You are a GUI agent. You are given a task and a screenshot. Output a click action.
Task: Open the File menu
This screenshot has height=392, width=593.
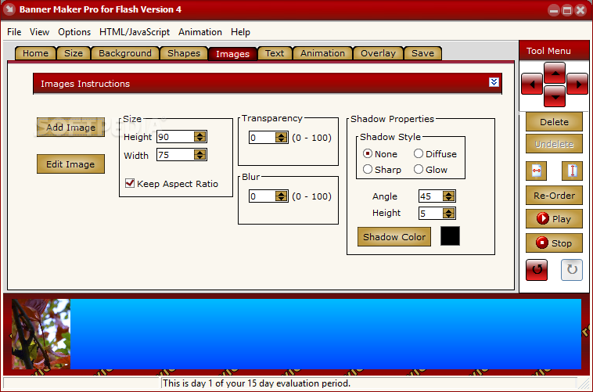(x=14, y=32)
